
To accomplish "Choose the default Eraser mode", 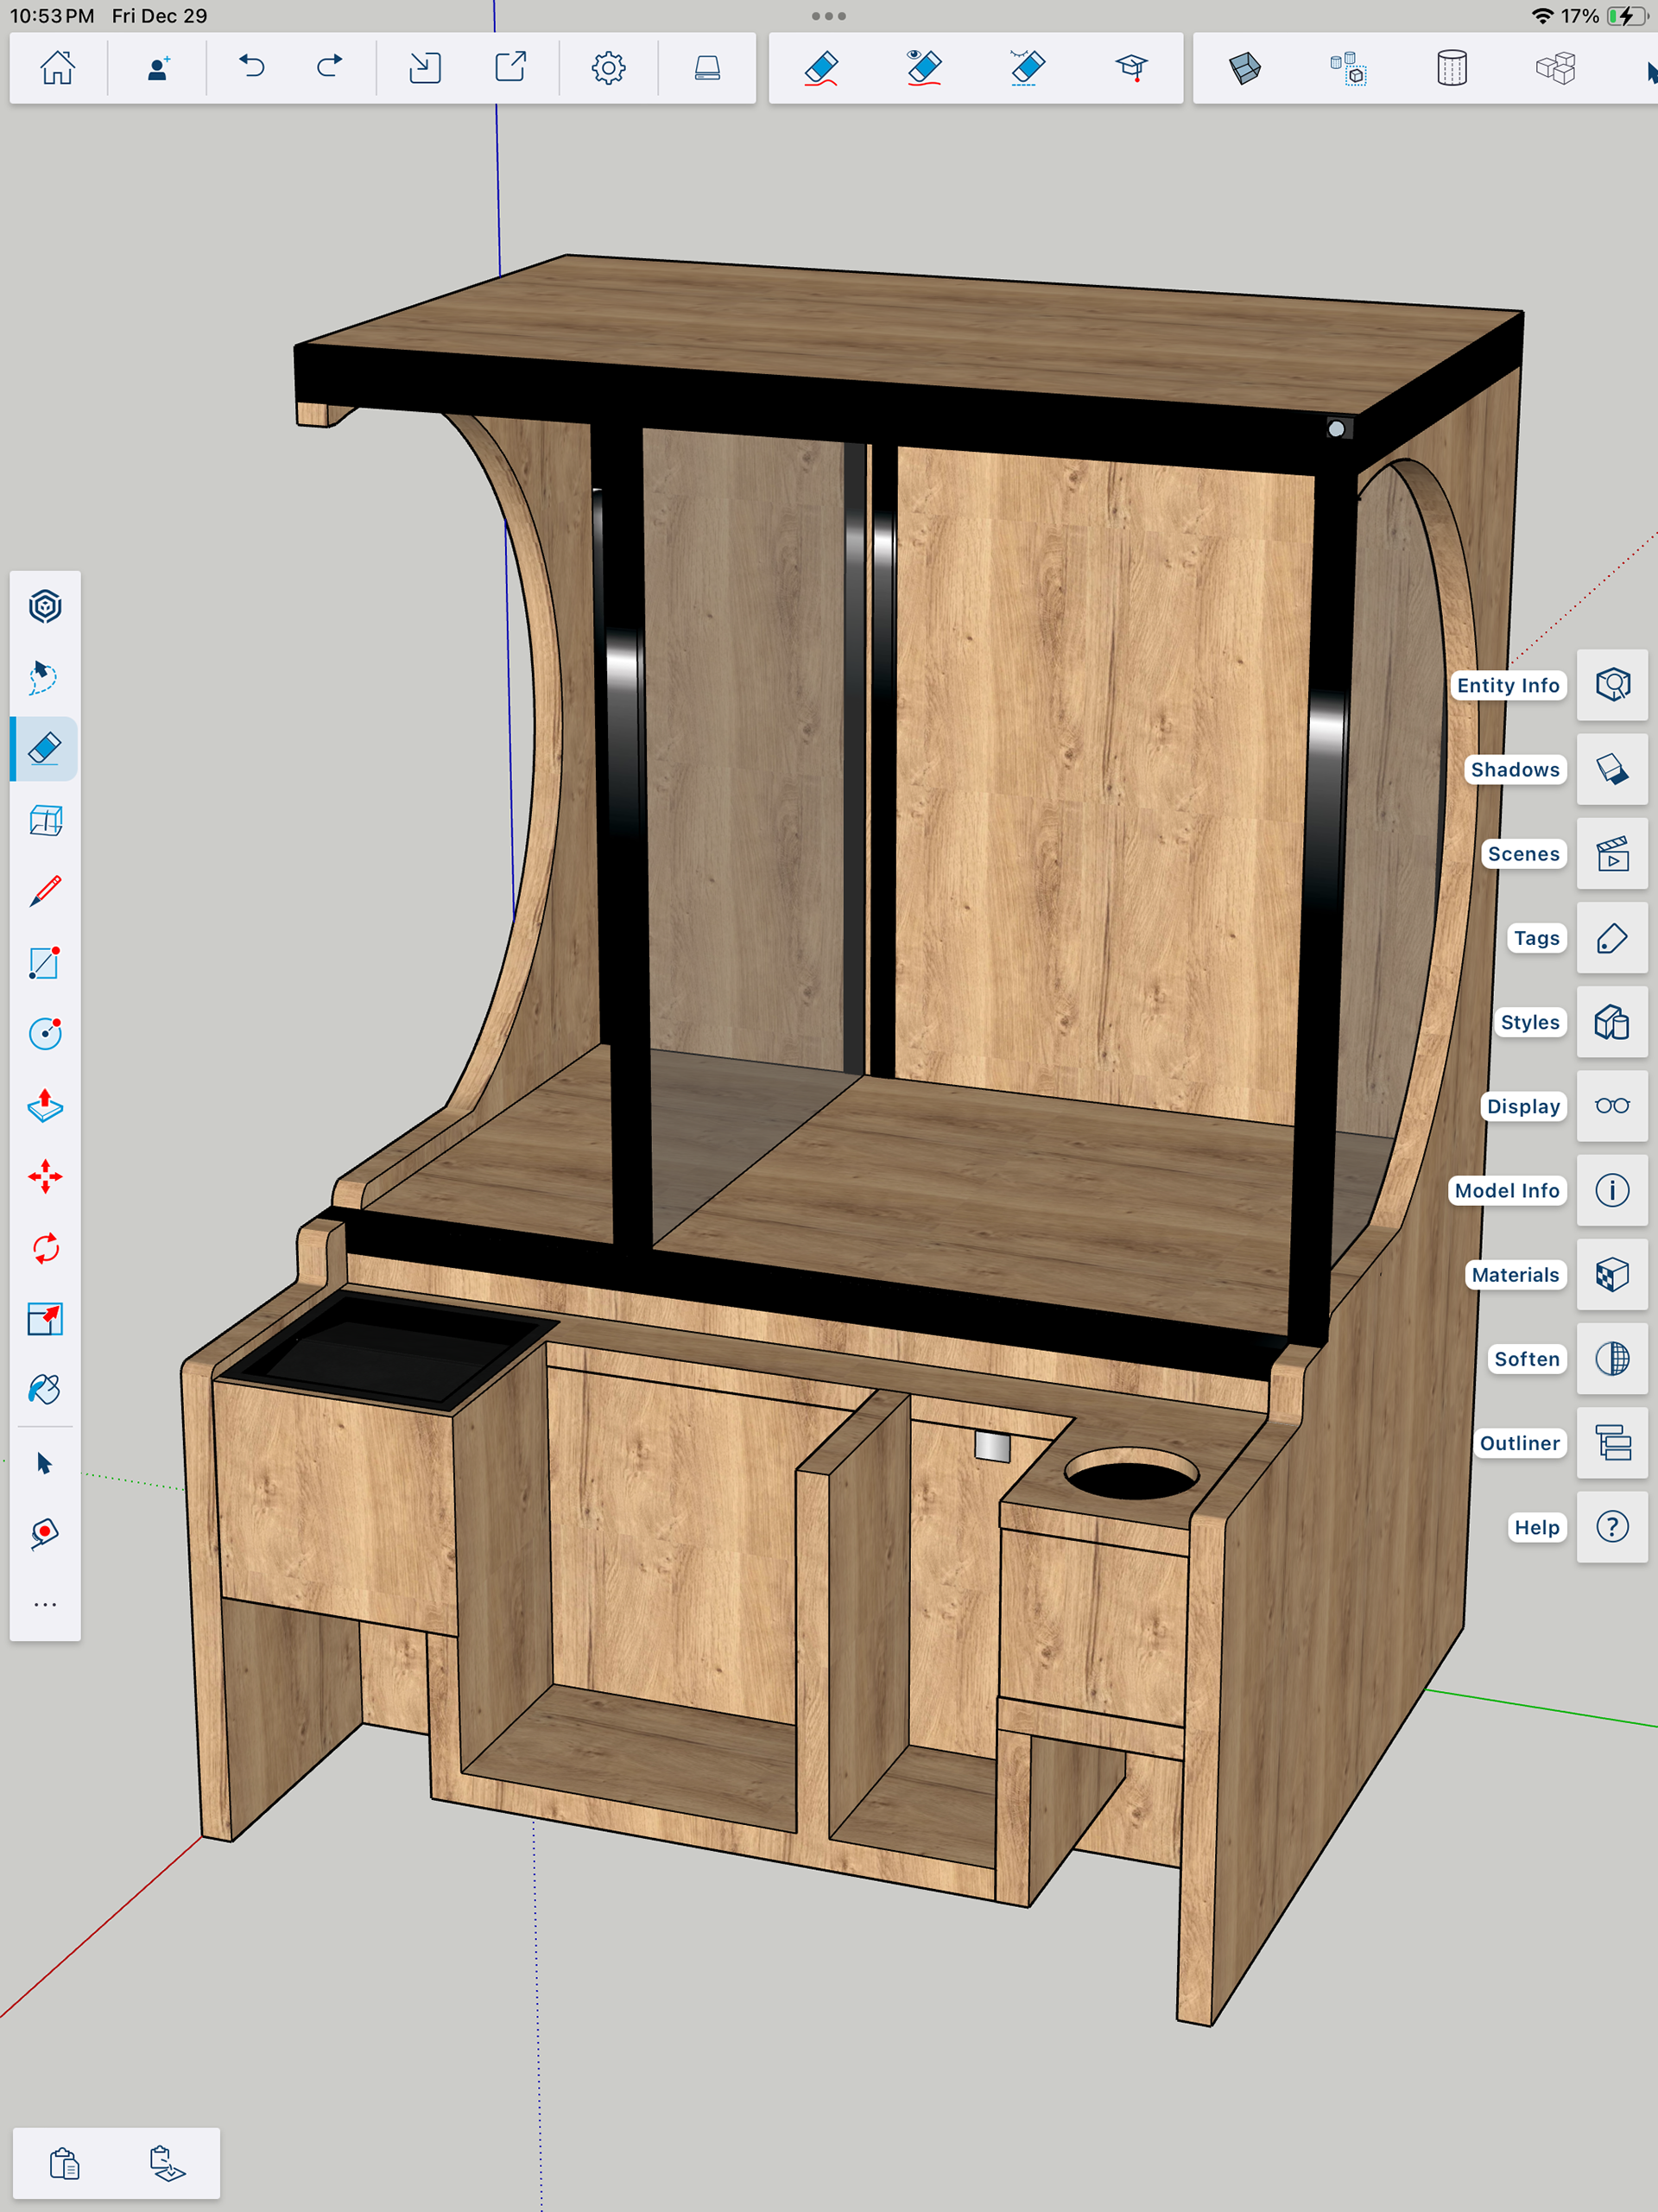I will pyautogui.click(x=821, y=68).
